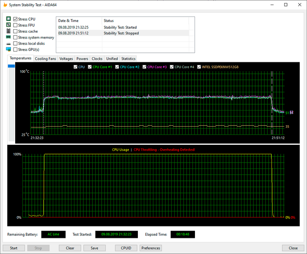Open the Preferences dialog
307x254 pixels.
coord(151,248)
